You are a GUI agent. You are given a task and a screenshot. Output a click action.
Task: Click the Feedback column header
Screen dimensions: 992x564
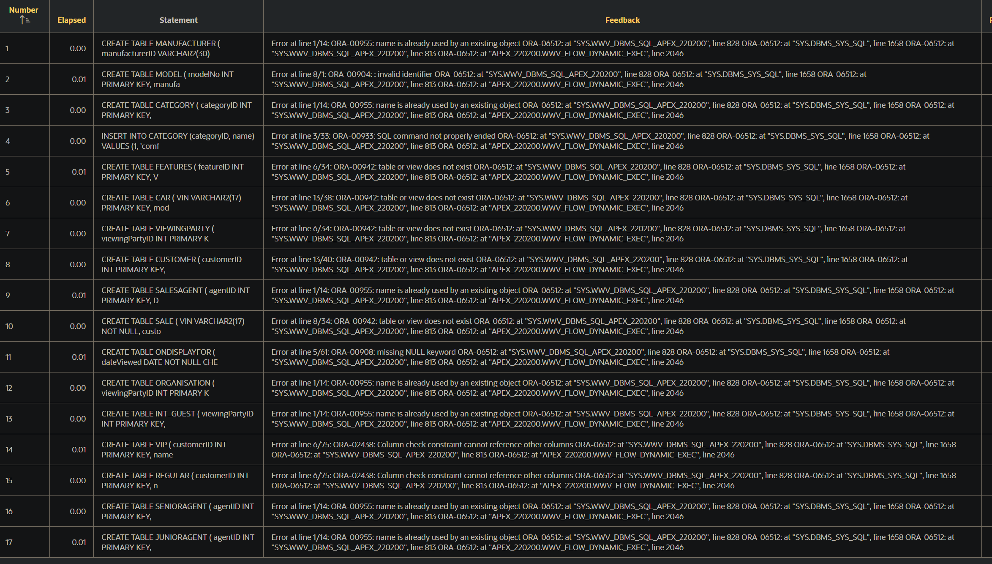click(x=622, y=20)
